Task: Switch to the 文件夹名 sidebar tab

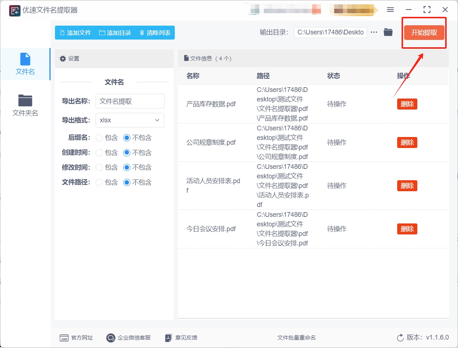Action: (25, 105)
